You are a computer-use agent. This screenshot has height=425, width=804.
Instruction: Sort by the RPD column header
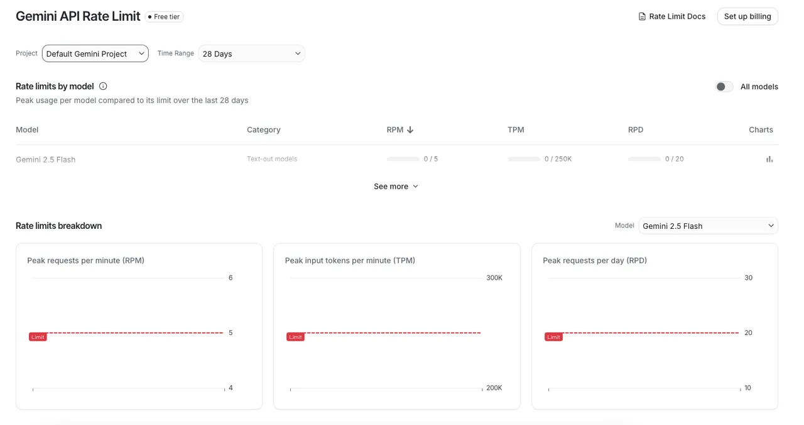(x=636, y=130)
